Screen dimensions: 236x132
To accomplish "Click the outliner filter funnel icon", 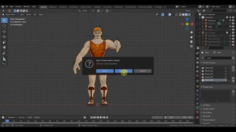I will pos(231,11).
